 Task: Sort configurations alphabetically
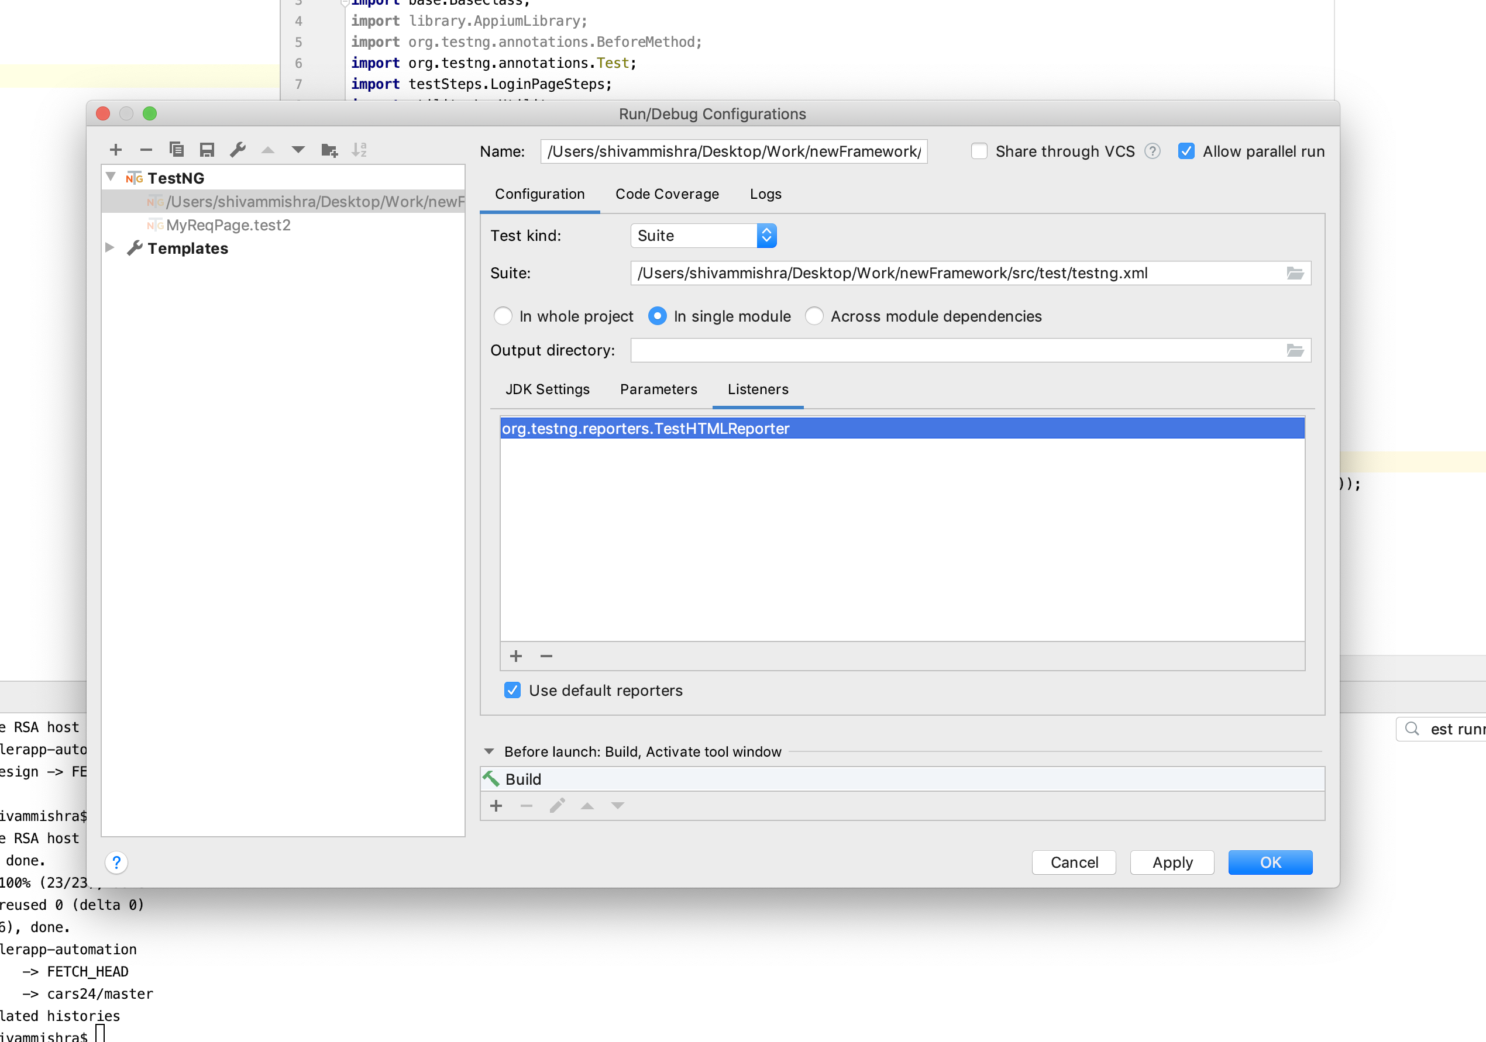[359, 150]
